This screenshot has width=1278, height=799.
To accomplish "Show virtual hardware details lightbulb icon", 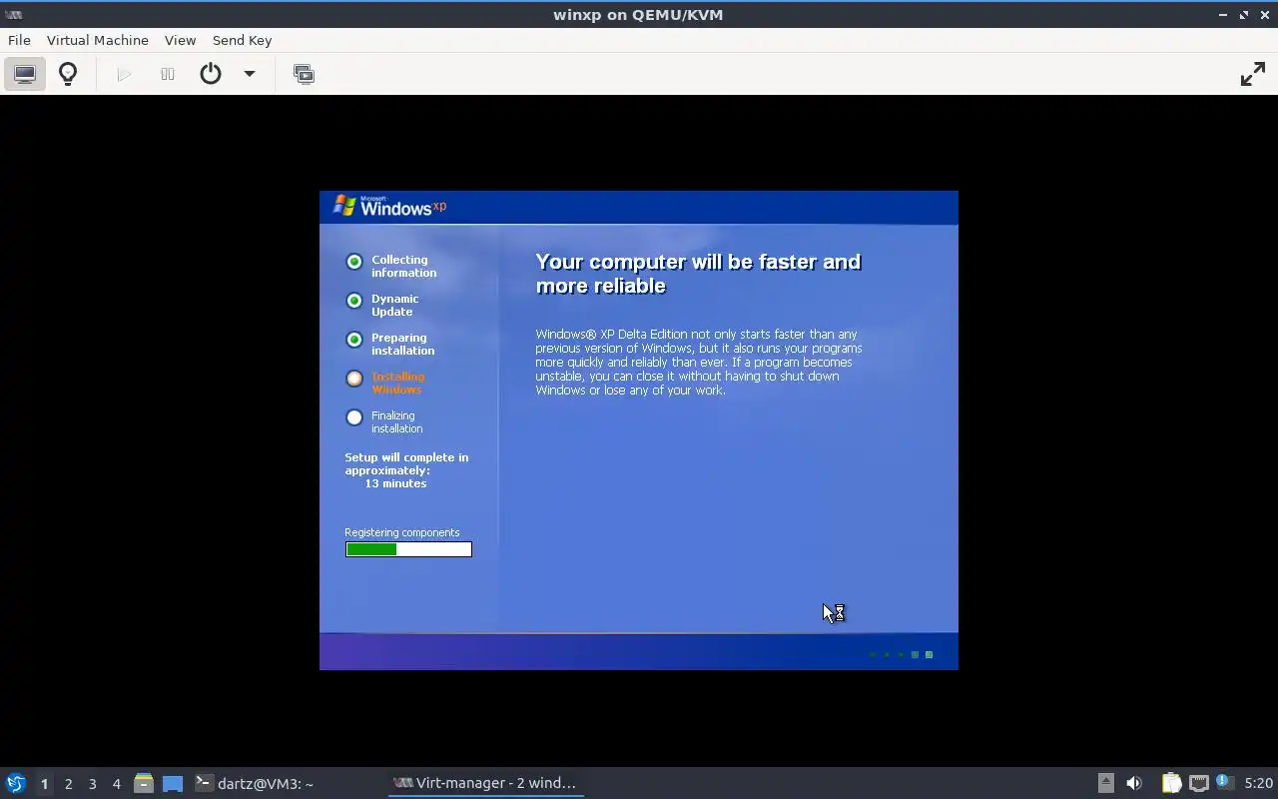I will click(x=68, y=74).
